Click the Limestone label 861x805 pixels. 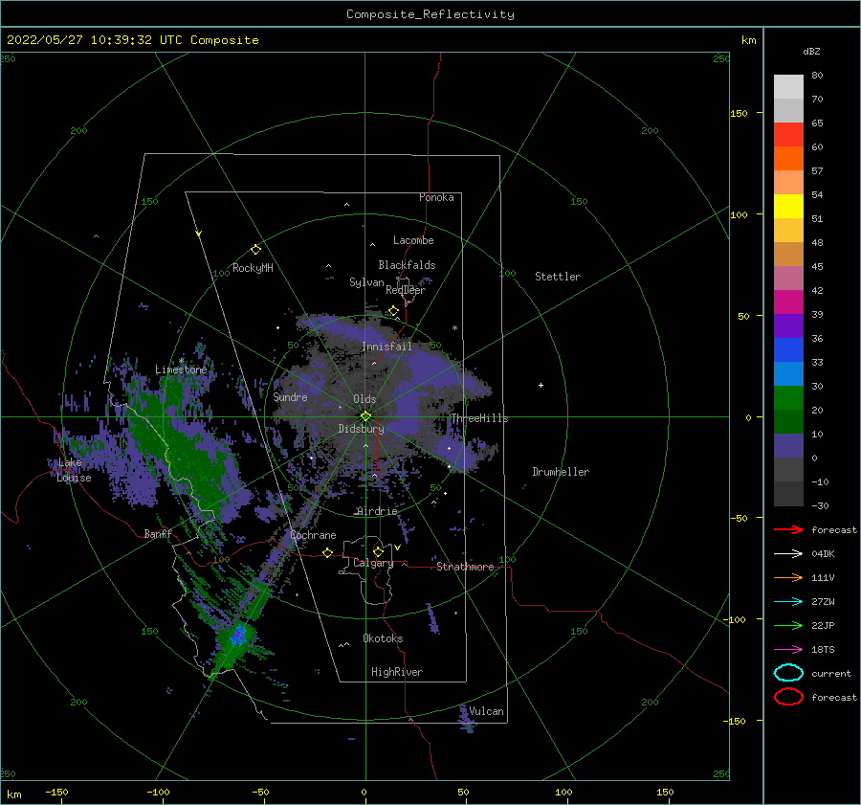[x=181, y=369]
